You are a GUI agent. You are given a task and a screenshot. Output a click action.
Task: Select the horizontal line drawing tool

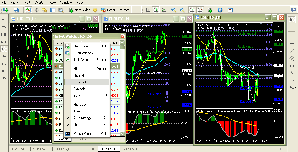point(292,44)
